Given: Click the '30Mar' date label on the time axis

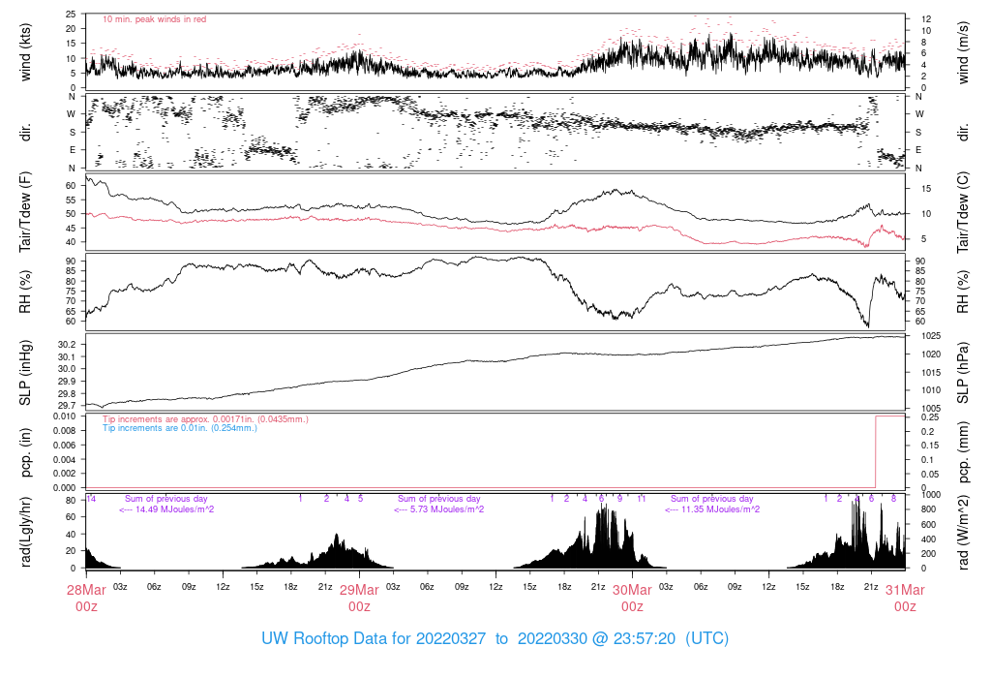Looking at the screenshot, I should point(632,590).
